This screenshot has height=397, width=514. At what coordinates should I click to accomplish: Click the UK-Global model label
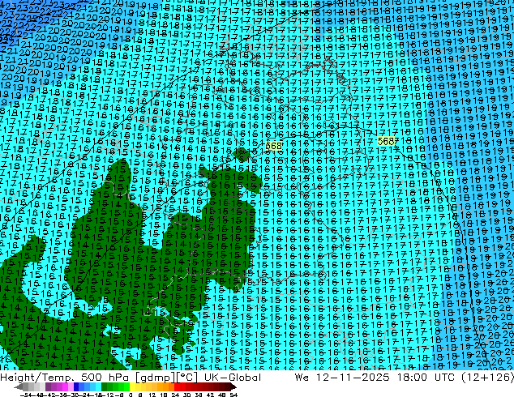tap(233, 377)
